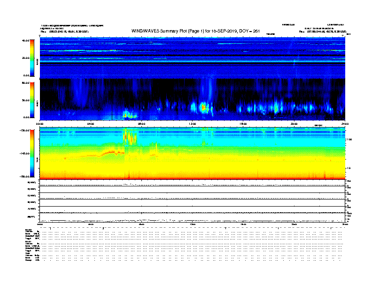Viewport: 372px width, 288px height.
Task: Click the bright red burst in RAD1 near 13:00
Action: coord(203,107)
